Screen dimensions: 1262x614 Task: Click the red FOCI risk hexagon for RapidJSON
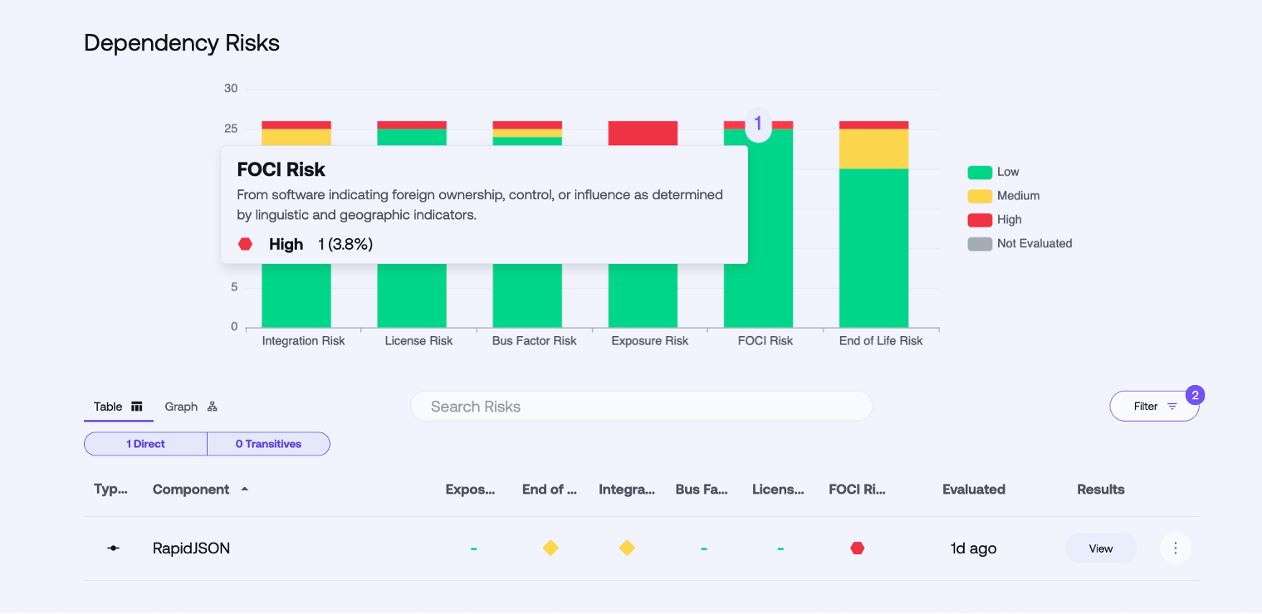tap(858, 548)
